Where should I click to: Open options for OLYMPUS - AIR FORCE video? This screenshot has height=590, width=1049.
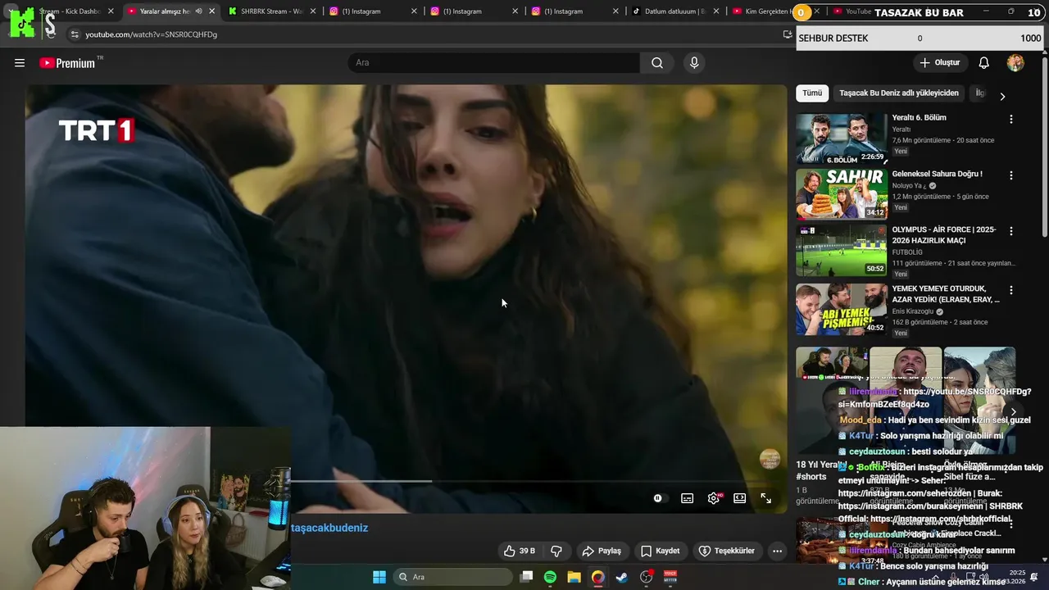click(x=1011, y=231)
